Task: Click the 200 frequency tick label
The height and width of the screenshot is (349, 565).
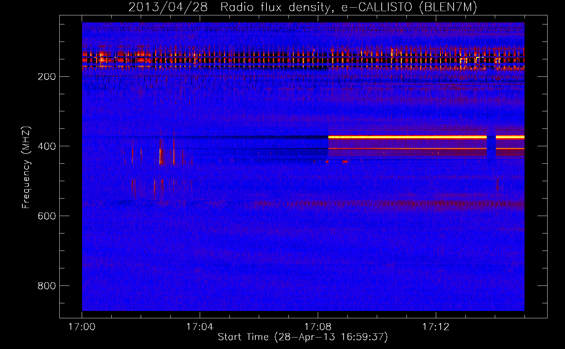Action: click(47, 76)
